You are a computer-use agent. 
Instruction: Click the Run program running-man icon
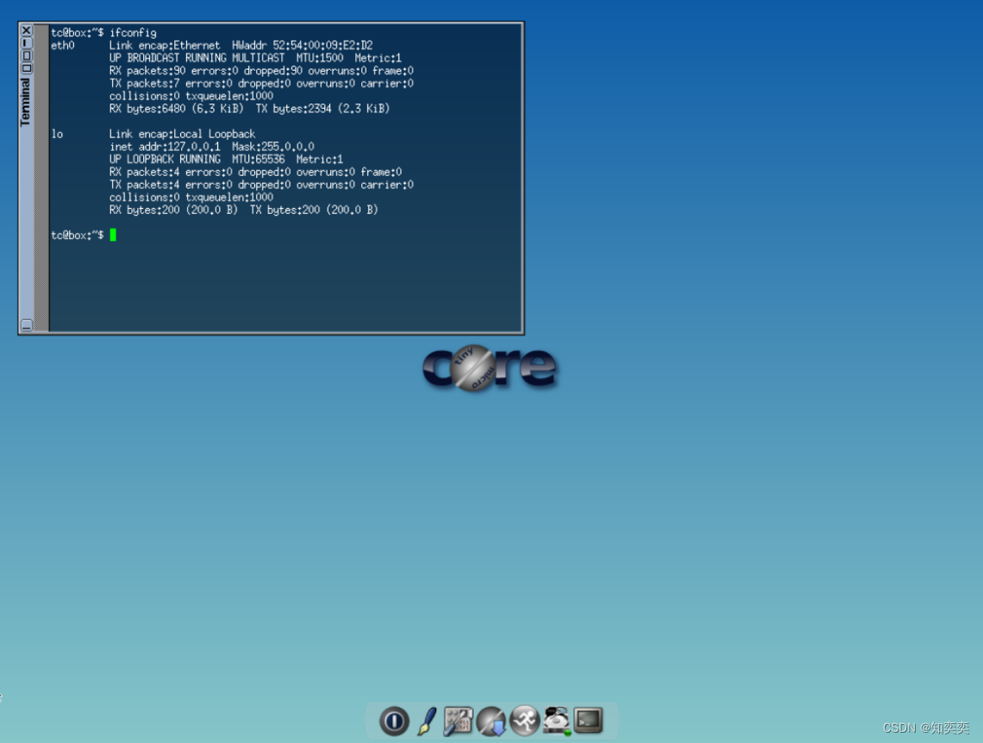click(523, 721)
